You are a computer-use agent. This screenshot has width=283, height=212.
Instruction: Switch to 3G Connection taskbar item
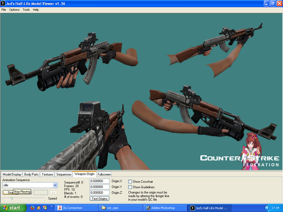tap(76, 208)
